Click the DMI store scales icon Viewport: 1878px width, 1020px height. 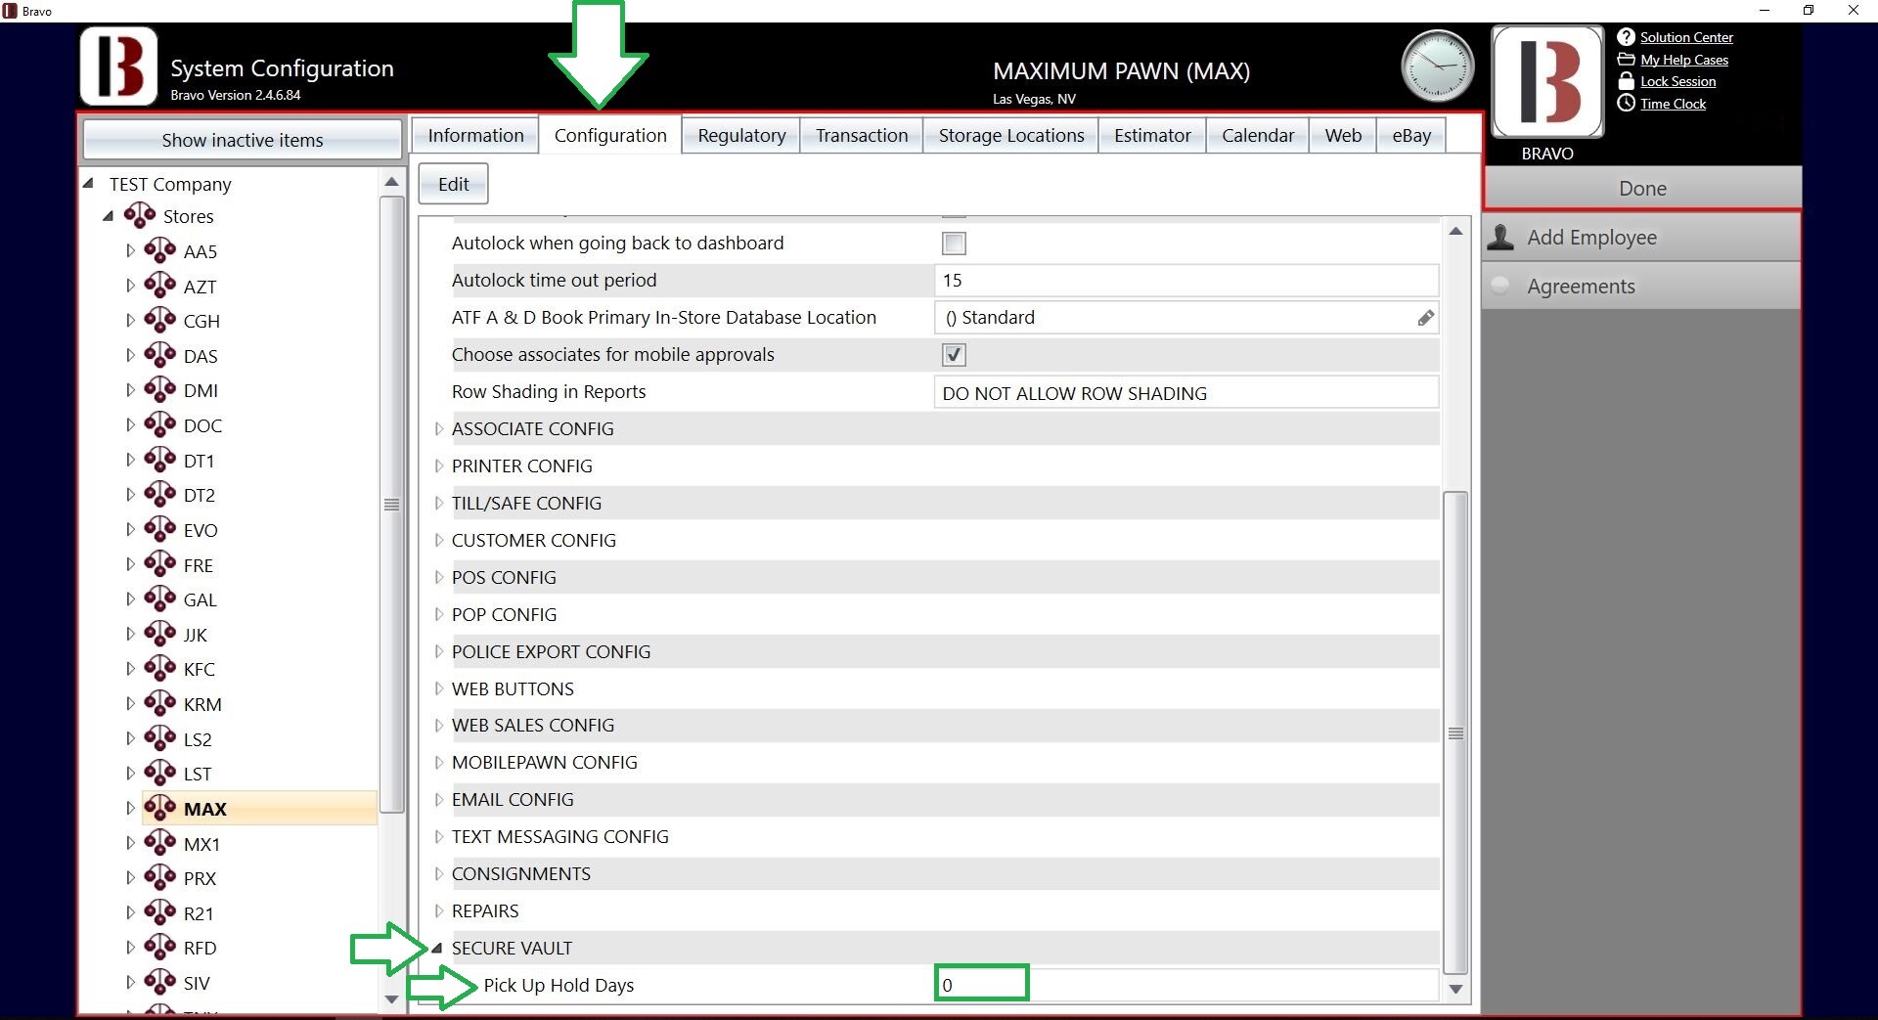160,389
